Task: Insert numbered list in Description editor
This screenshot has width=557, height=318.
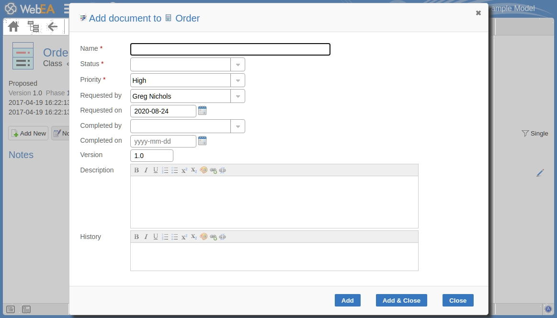Action: click(x=165, y=170)
